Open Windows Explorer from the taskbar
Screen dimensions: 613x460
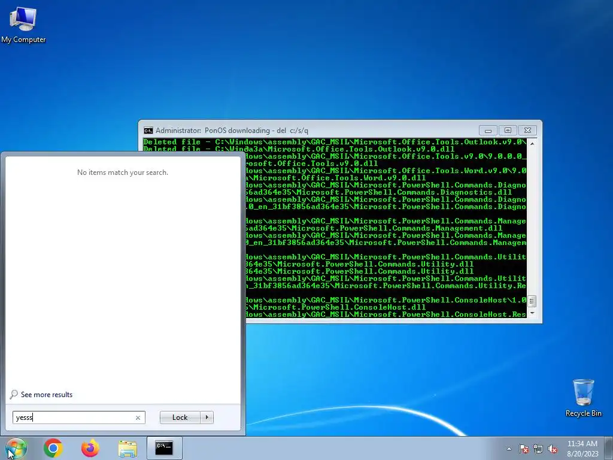(x=128, y=448)
